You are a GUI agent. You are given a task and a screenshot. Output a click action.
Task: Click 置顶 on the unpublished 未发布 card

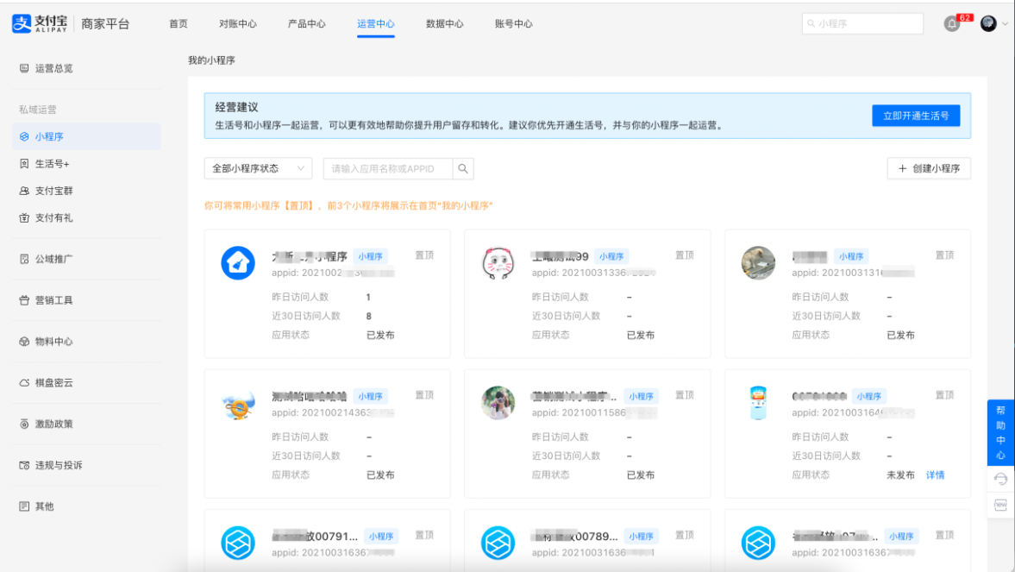coord(945,395)
